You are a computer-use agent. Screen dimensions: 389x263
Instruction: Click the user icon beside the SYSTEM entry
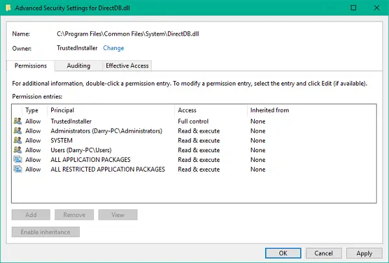click(18, 141)
